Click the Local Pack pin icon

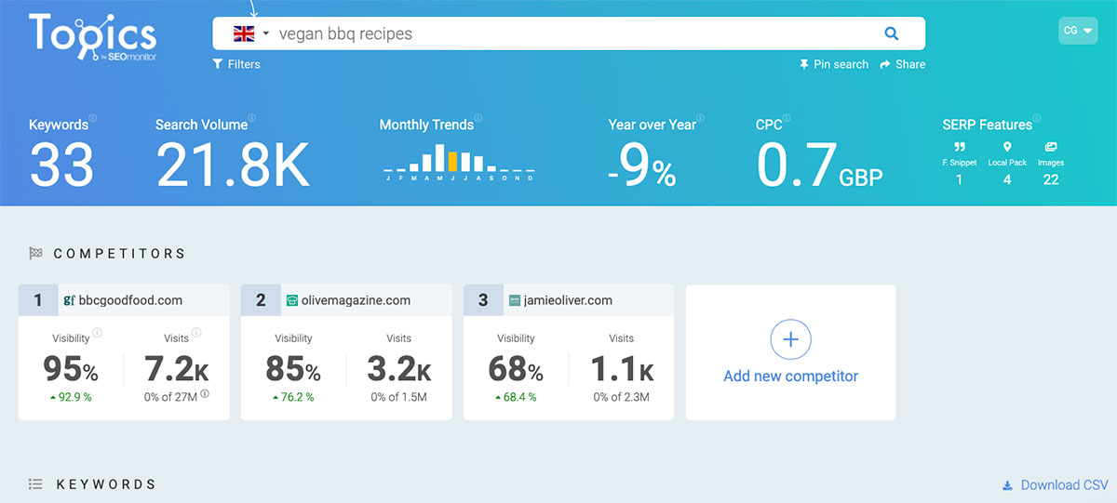click(x=1007, y=147)
